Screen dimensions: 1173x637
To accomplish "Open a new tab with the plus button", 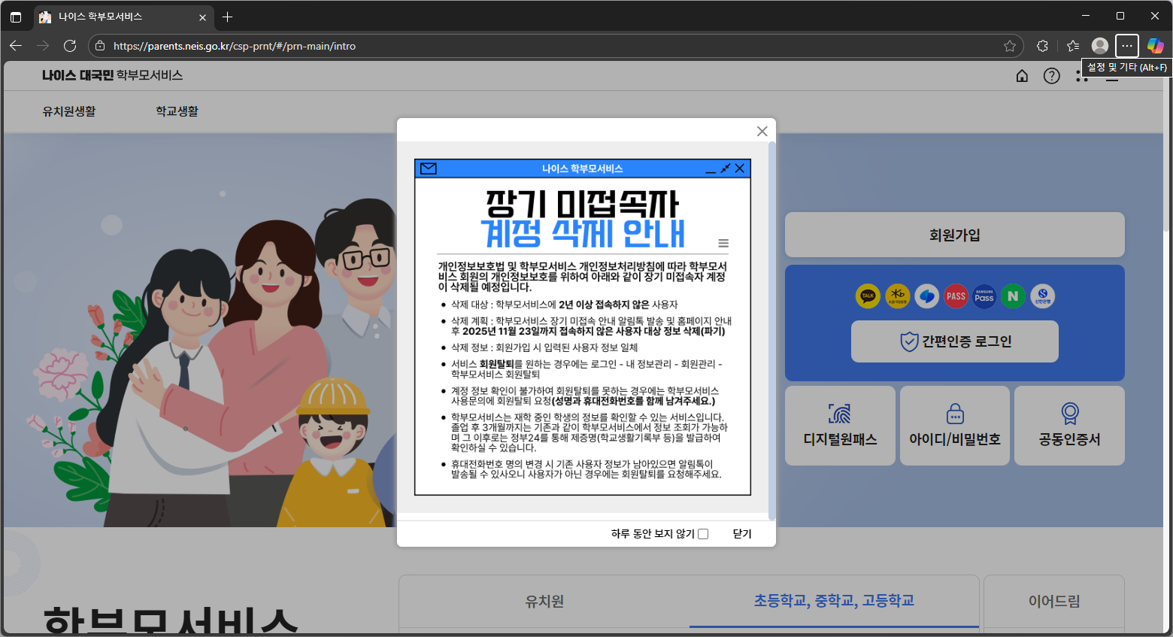I will click(x=228, y=17).
